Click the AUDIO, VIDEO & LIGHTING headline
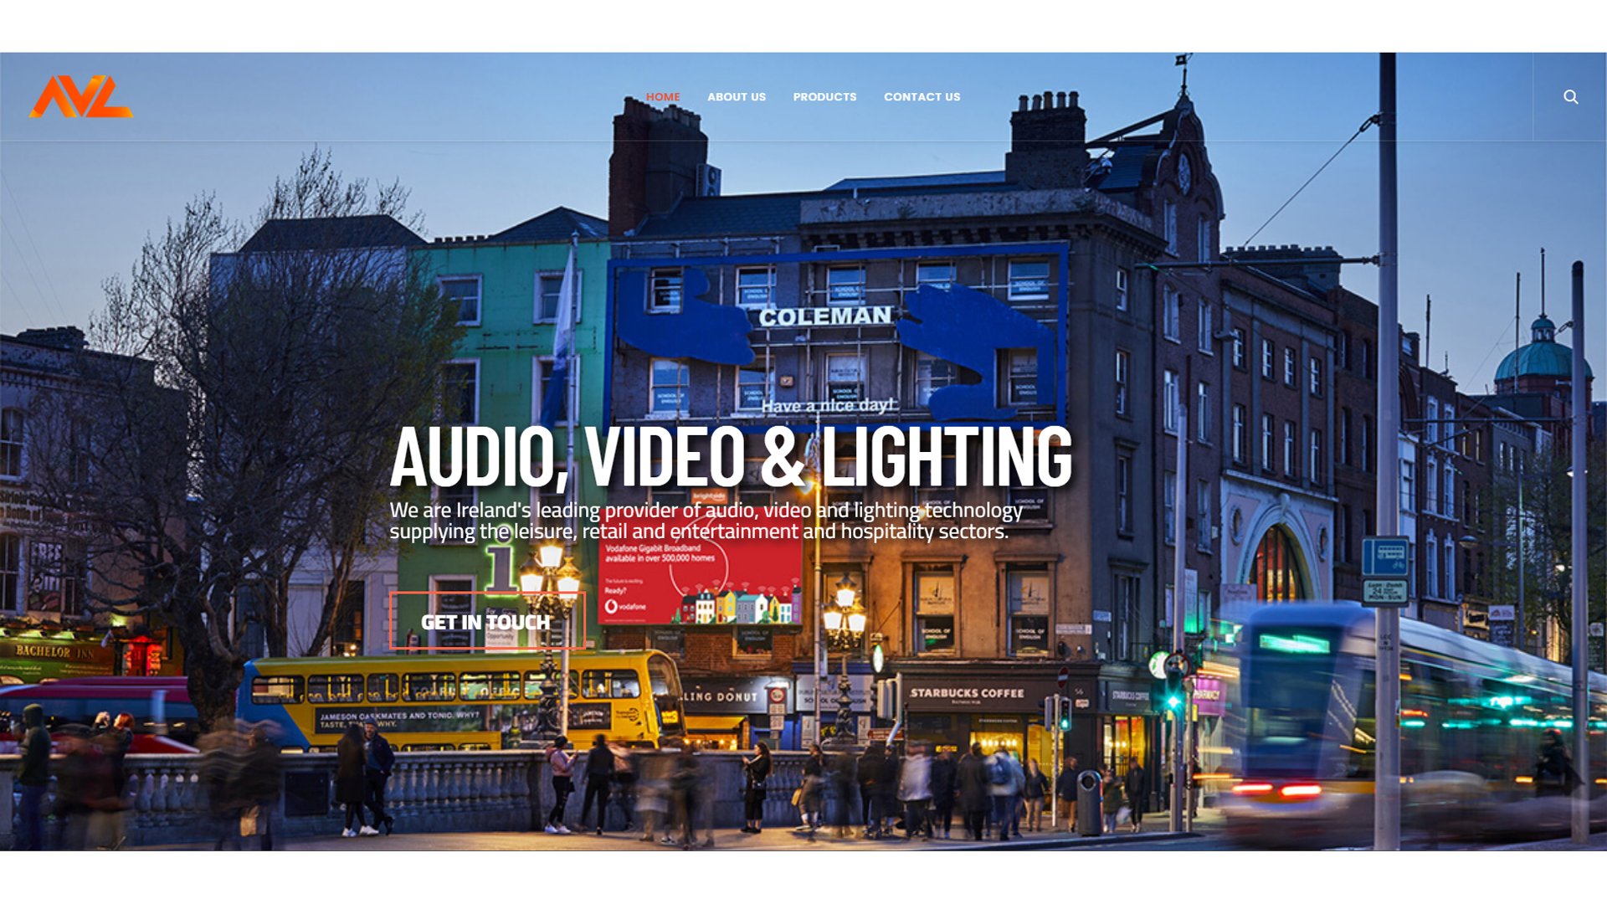This screenshot has width=1607, height=904. [x=731, y=456]
